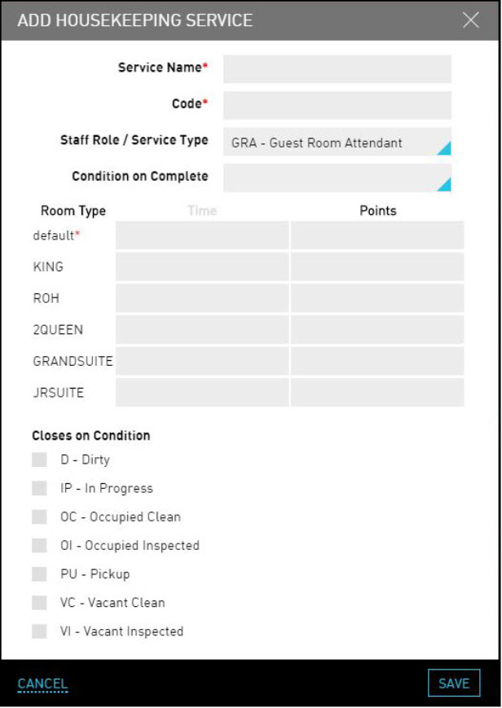Click the default room type Points field
The image size is (502, 708).
tap(377, 235)
